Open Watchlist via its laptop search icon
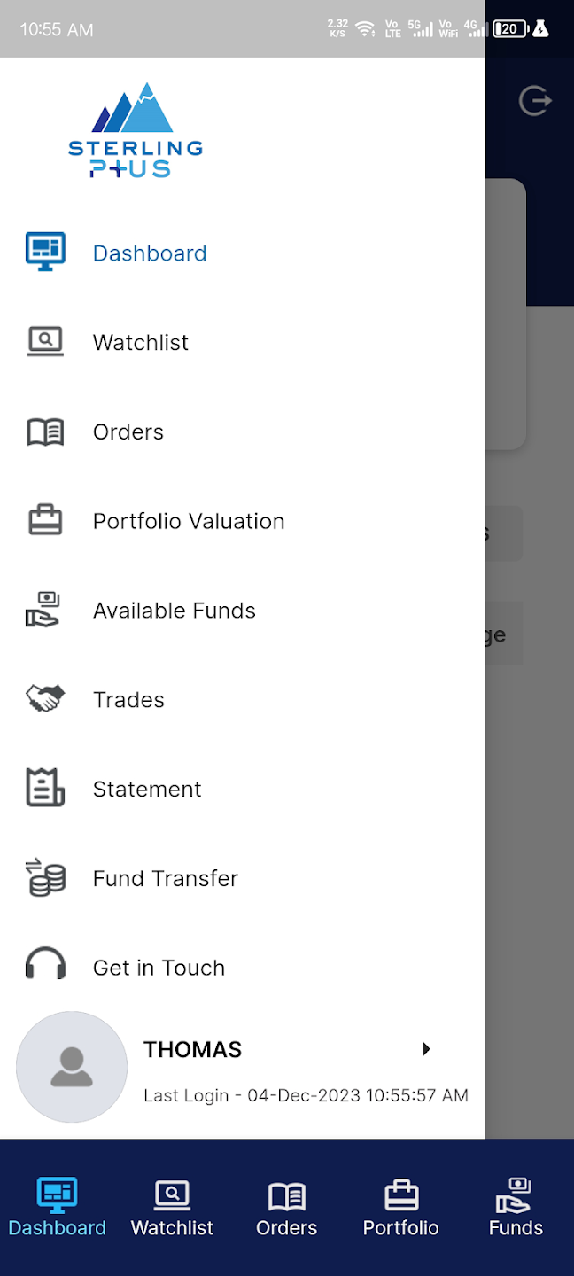This screenshot has height=1276, width=574. pyautogui.click(x=45, y=342)
